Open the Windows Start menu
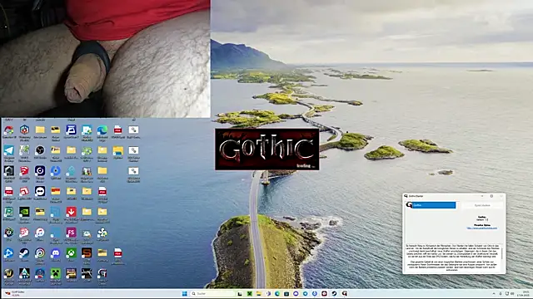533x299 pixels. point(185,293)
